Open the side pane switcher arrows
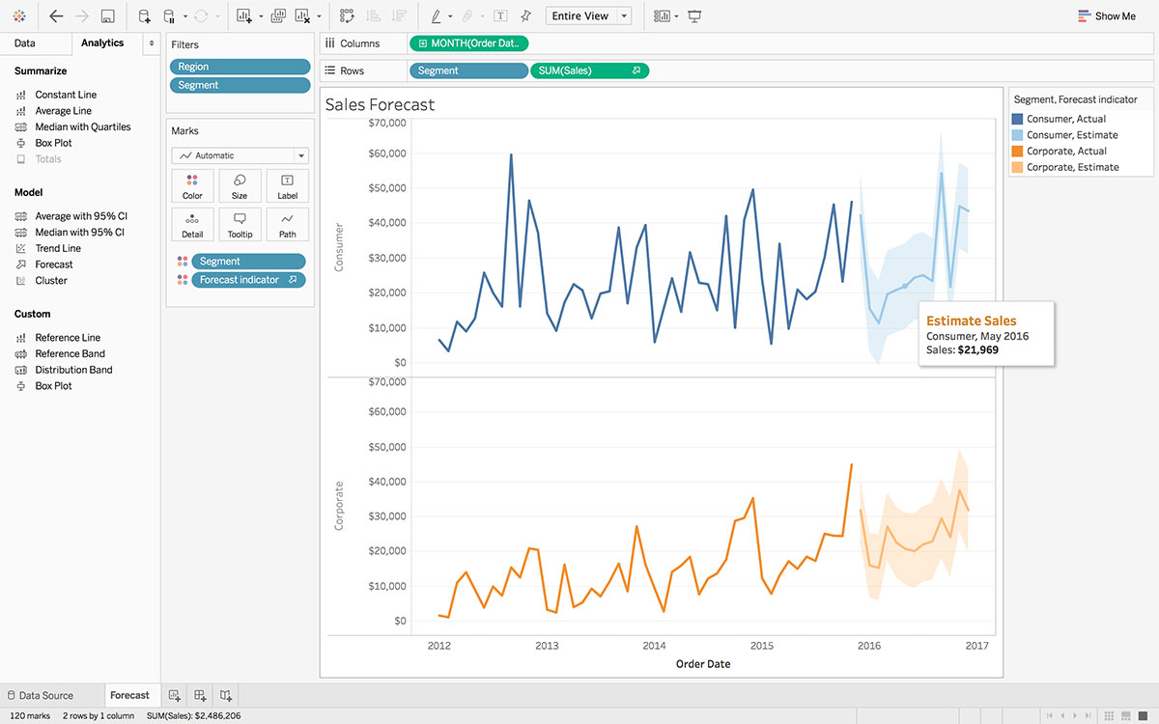This screenshot has height=724, width=1159. coord(151,43)
